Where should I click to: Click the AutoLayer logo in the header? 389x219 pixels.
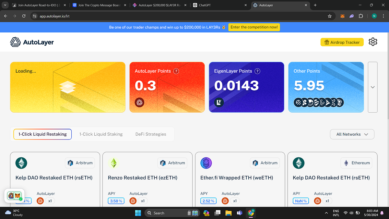pyautogui.click(x=32, y=42)
